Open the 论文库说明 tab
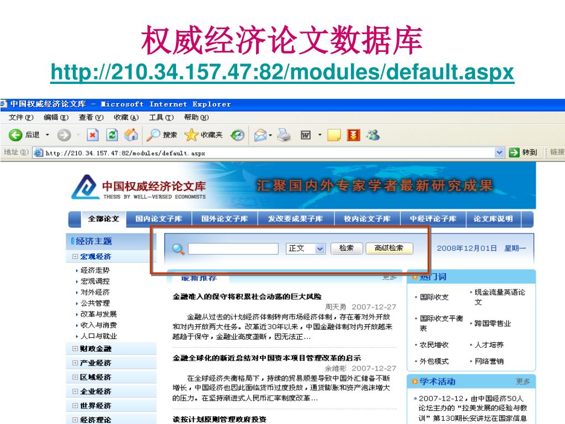This screenshot has width=565, height=424. (493, 219)
